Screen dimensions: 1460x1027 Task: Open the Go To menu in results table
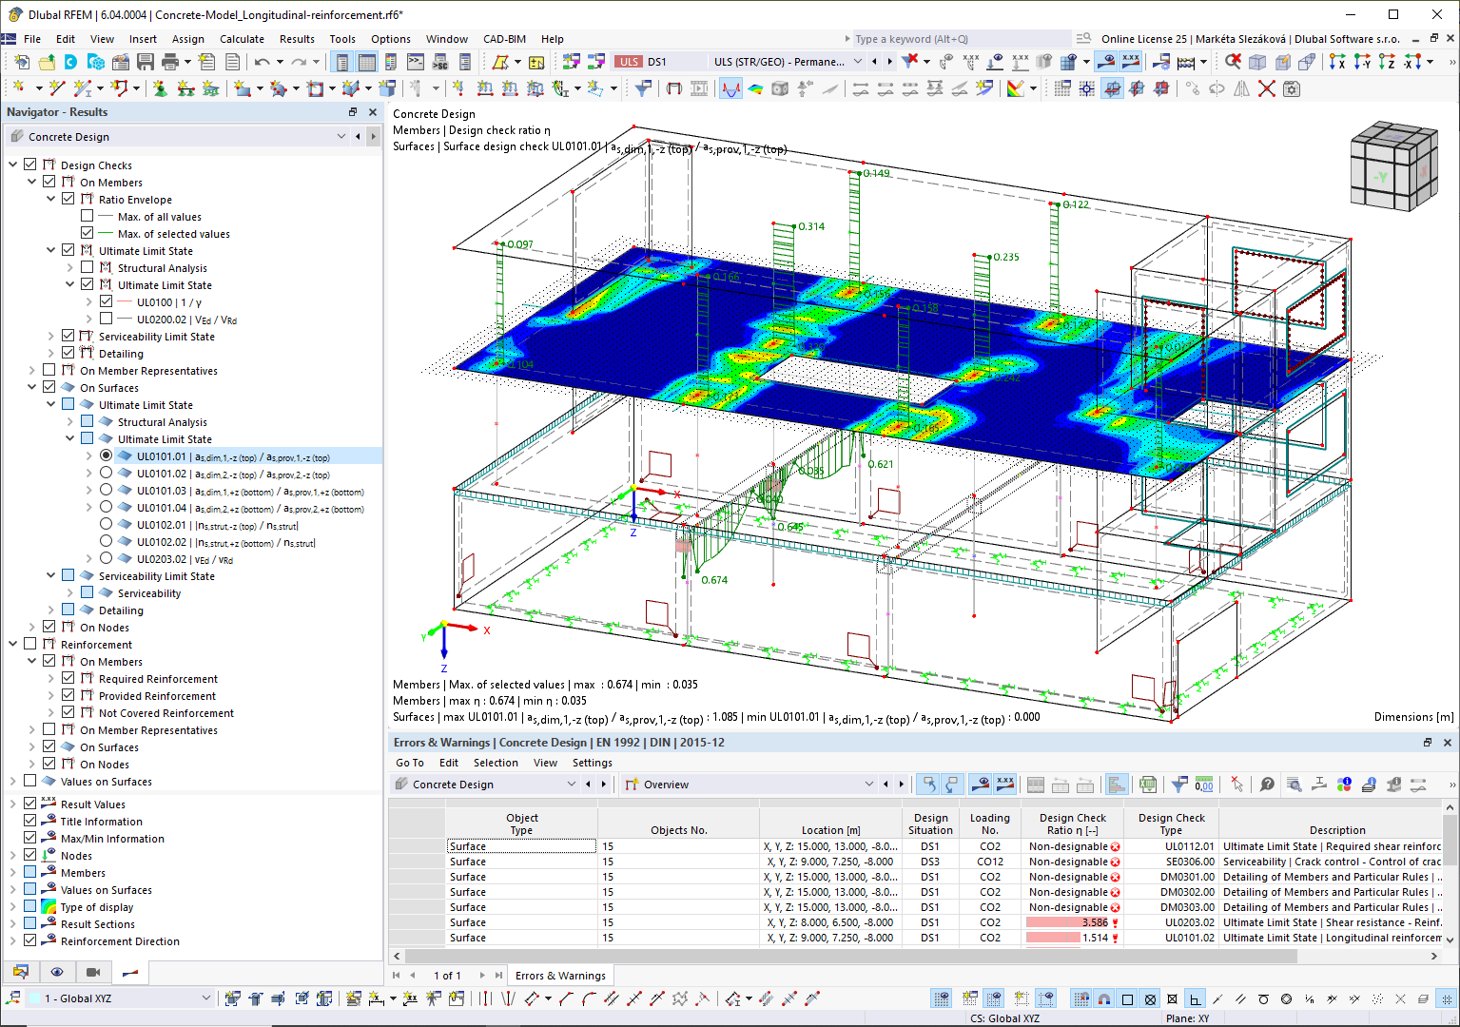click(x=410, y=763)
